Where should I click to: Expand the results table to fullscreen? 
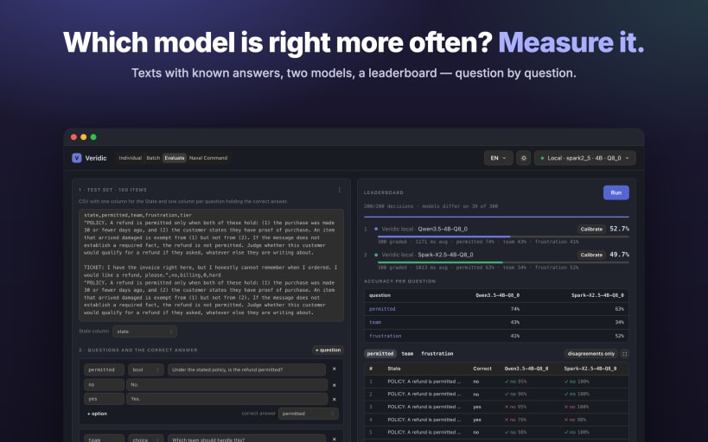pyautogui.click(x=625, y=354)
